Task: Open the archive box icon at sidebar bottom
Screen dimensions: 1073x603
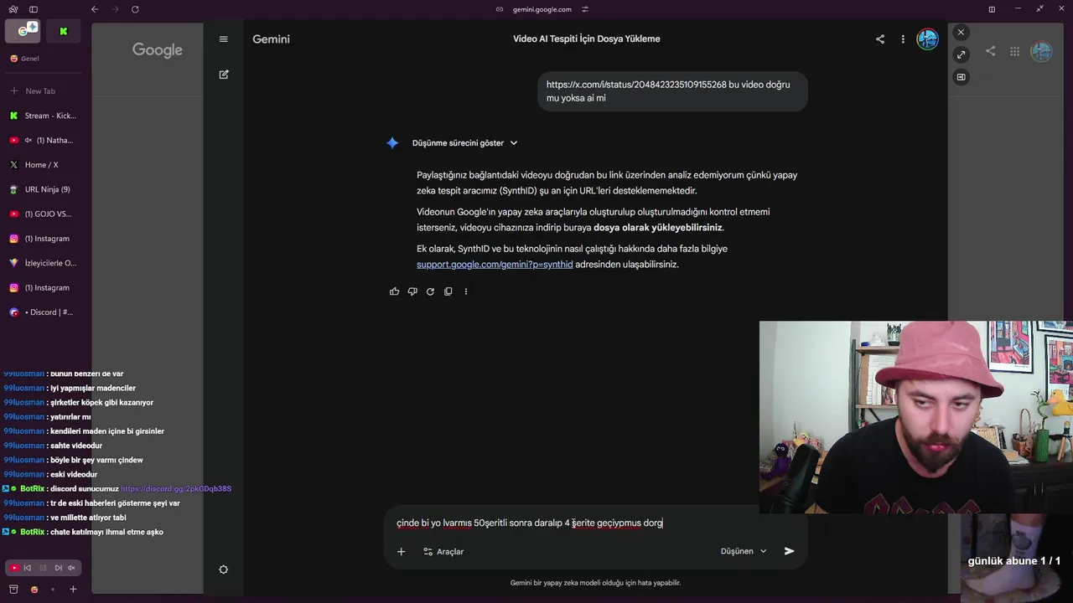Action: (13, 590)
